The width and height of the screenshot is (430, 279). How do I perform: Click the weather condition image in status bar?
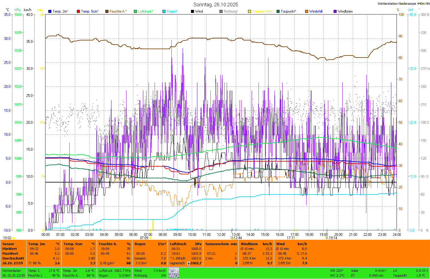pos(174,273)
